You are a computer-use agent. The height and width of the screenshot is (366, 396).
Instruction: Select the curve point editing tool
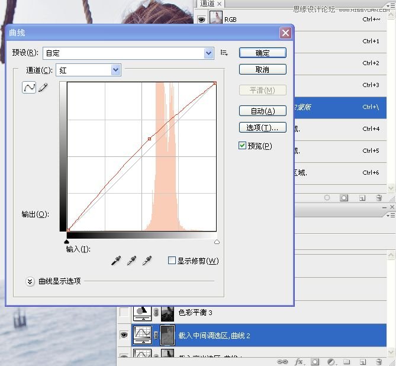pos(29,88)
